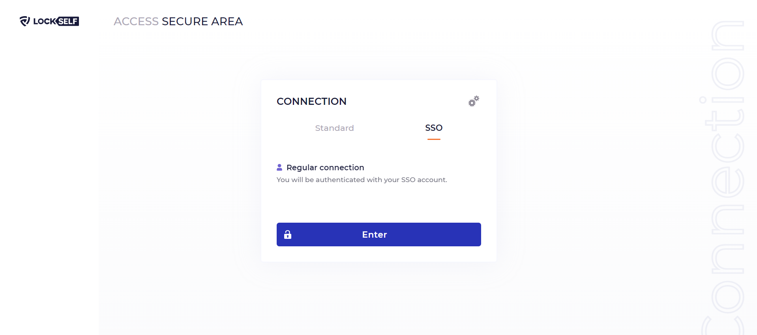Image resolution: width=757 pixels, height=335 pixels.
Task: Click the padlock icon in Enter button
Action: (x=288, y=234)
